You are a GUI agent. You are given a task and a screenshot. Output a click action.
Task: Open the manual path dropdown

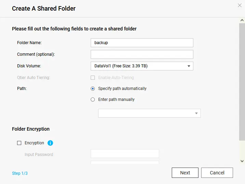pos(150,113)
